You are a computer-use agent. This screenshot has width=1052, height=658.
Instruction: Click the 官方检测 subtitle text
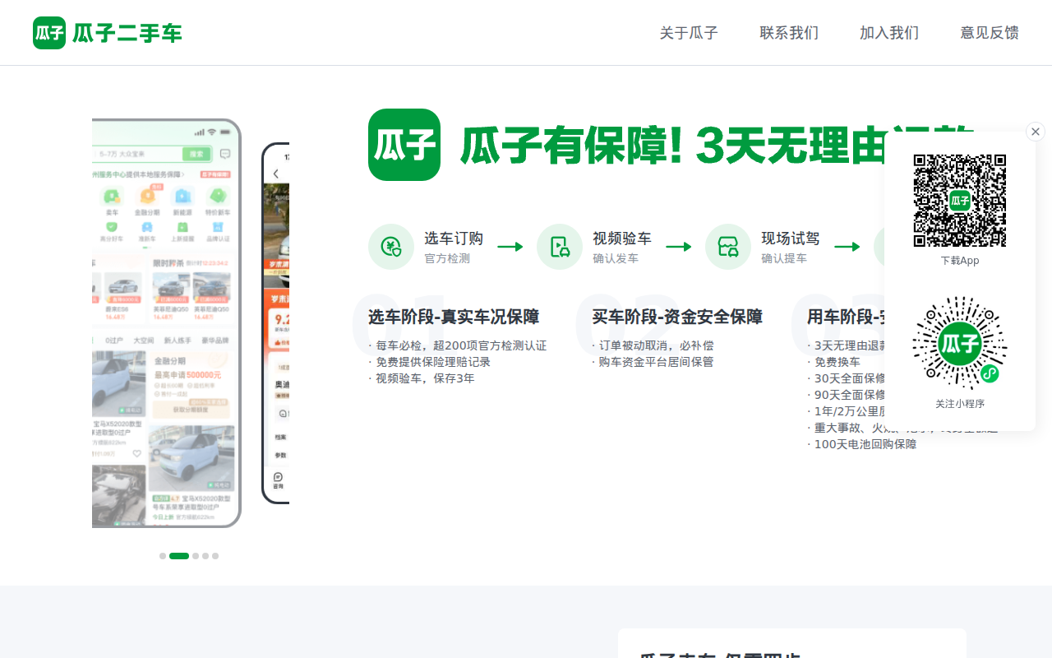coord(447,258)
